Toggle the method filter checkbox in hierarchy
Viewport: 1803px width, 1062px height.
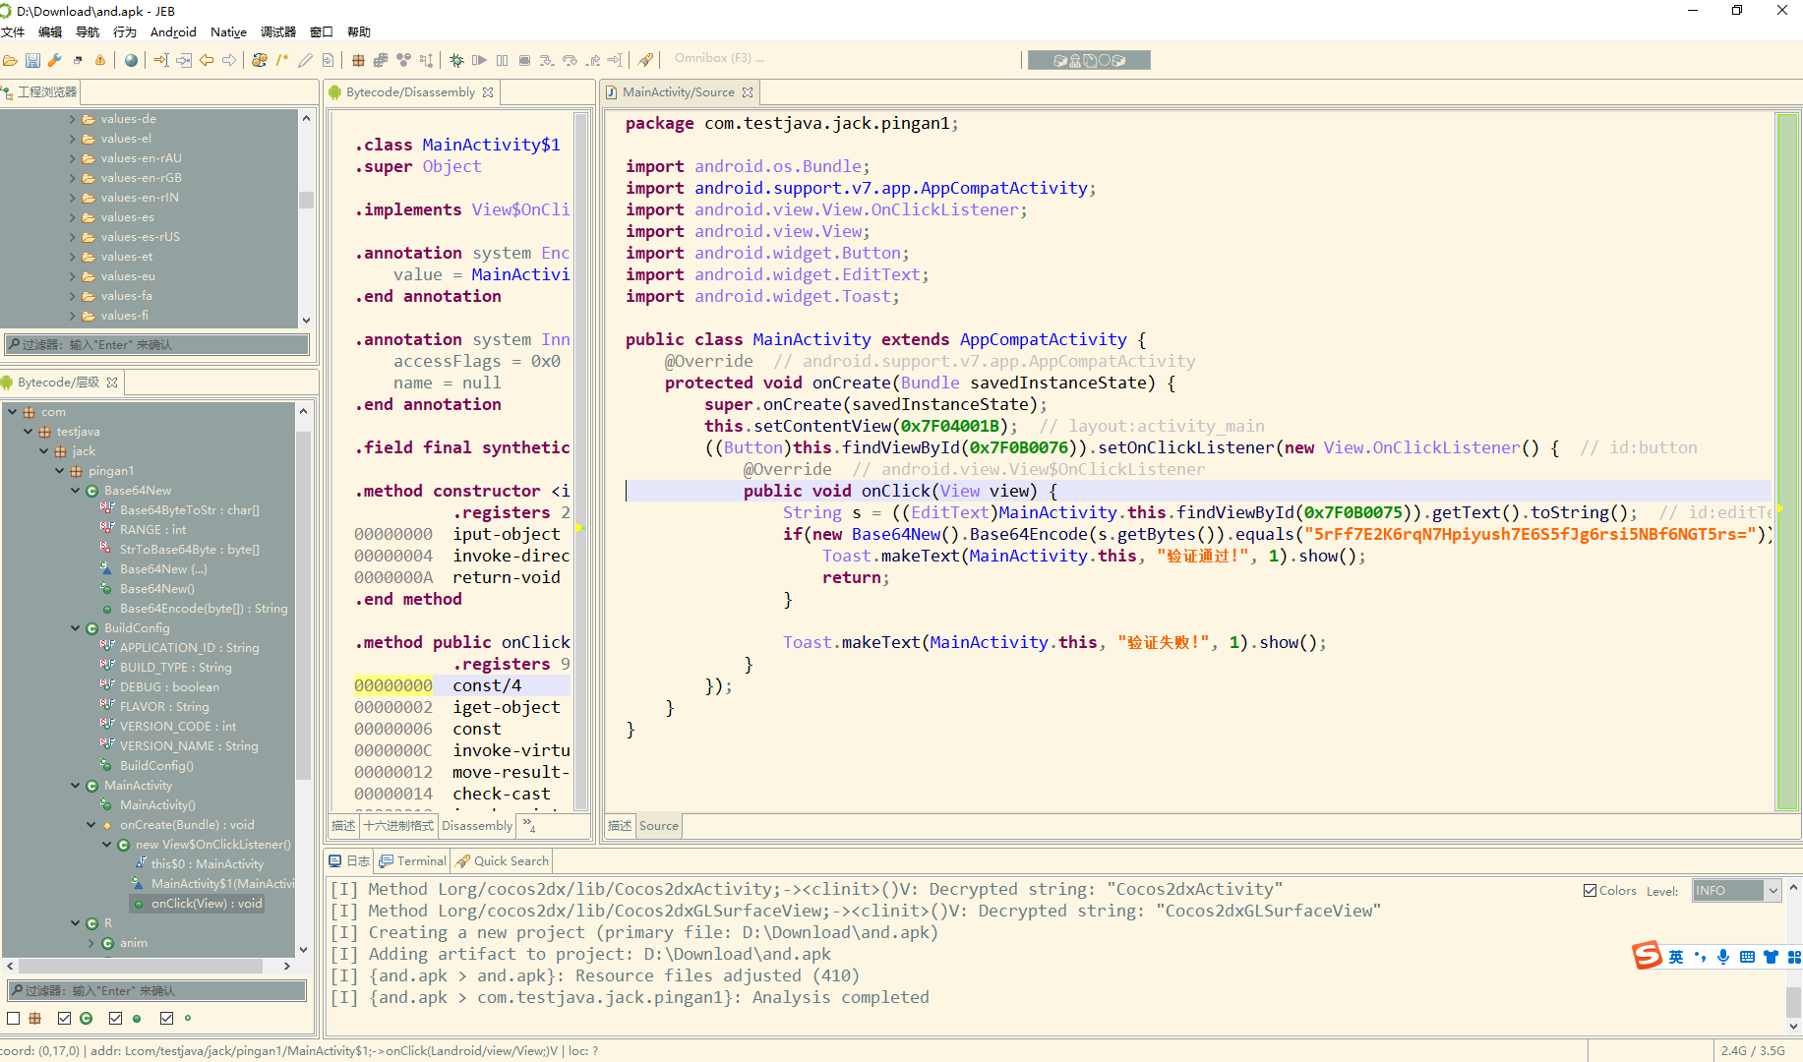point(115,1018)
